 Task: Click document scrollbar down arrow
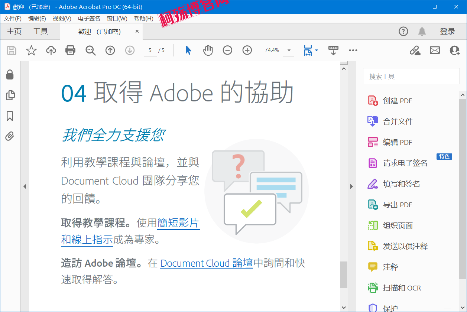pyautogui.click(x=344, y=308)
